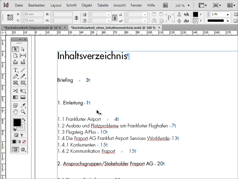Select the Line tool

23,70
